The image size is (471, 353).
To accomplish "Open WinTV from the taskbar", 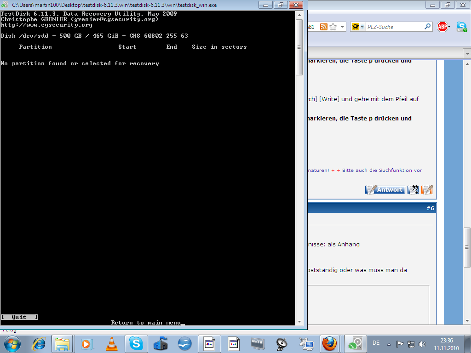I will tap(257, 344).
